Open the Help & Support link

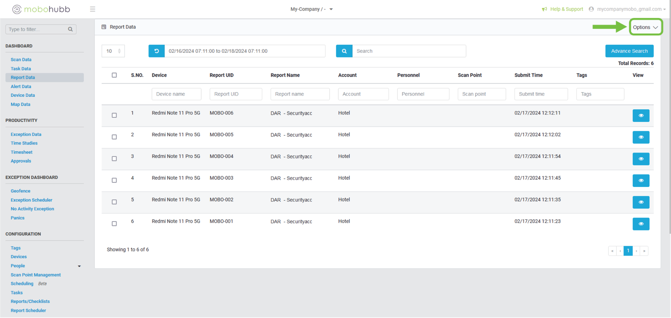coord(566,9)
